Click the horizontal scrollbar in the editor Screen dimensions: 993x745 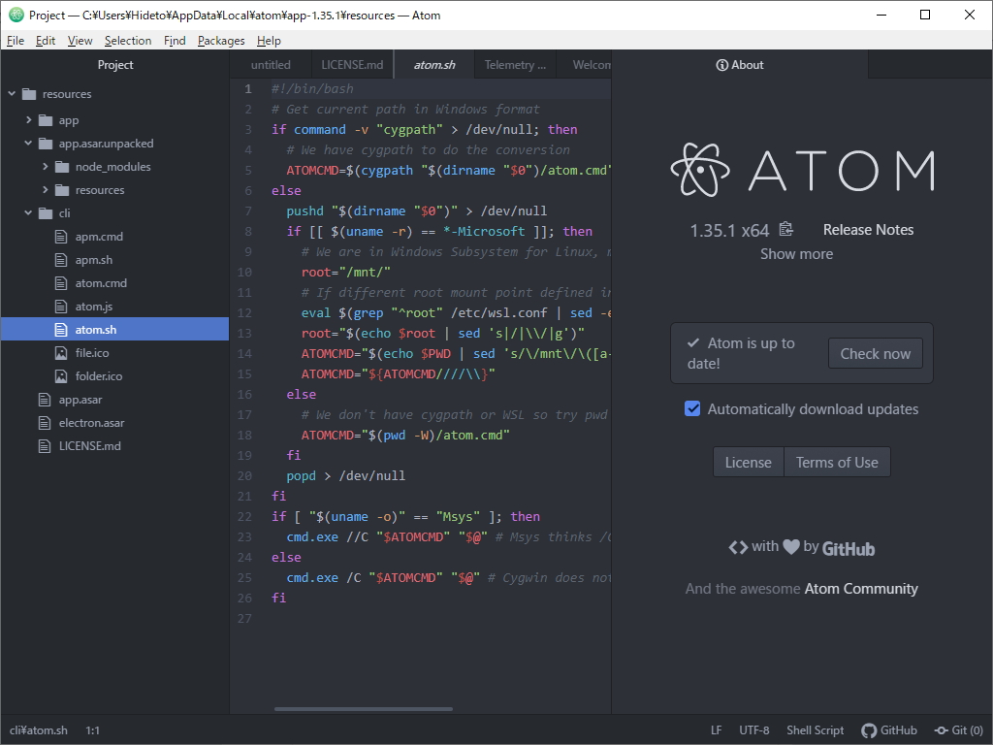(364, 710)
